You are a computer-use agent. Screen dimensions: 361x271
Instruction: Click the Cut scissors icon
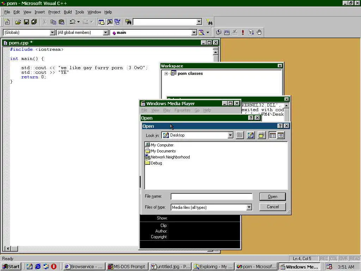[x=45, y=22]
